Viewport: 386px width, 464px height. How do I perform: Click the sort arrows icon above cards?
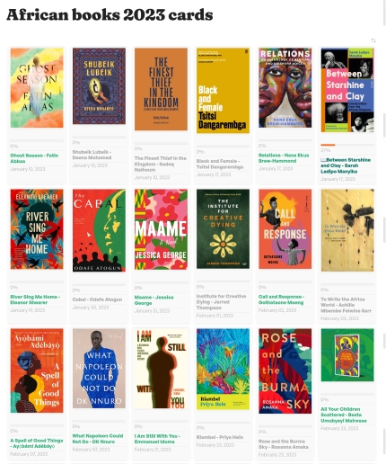(x=373, y=40)
